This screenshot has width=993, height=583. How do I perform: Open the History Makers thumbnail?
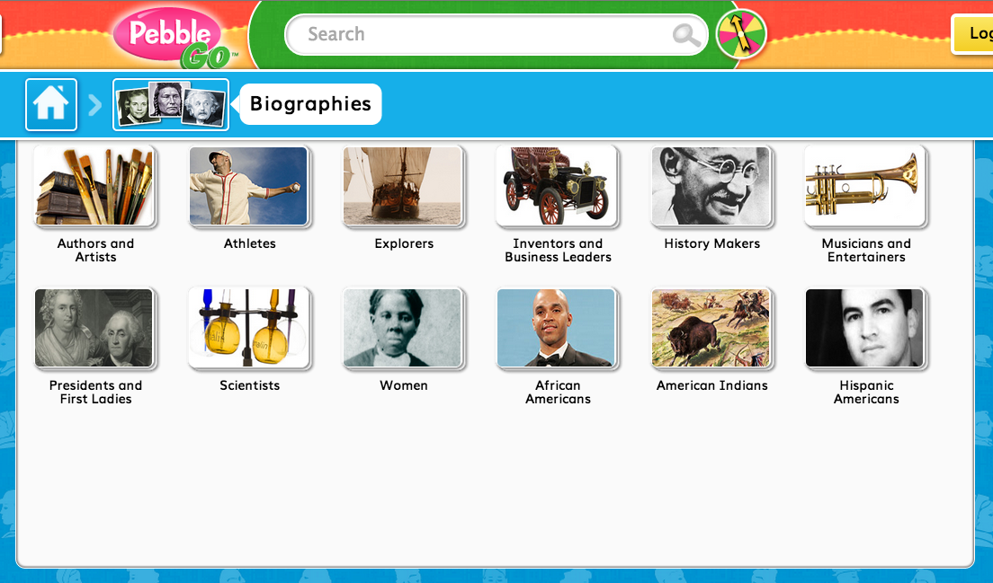pyautogui.click(x=711, y=186)
